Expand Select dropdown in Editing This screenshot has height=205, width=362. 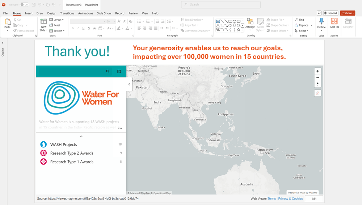click(x=302, y=31)
